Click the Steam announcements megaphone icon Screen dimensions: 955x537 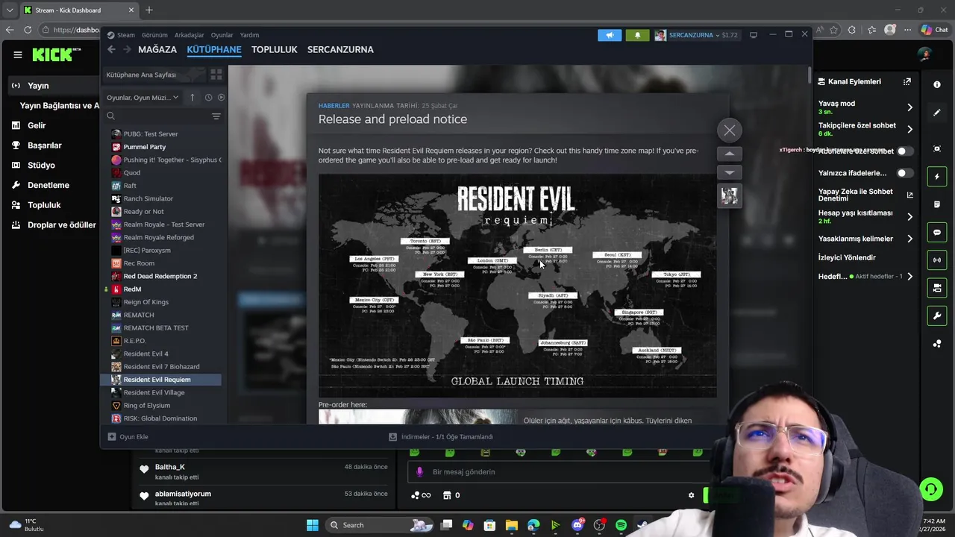(610, 35)
